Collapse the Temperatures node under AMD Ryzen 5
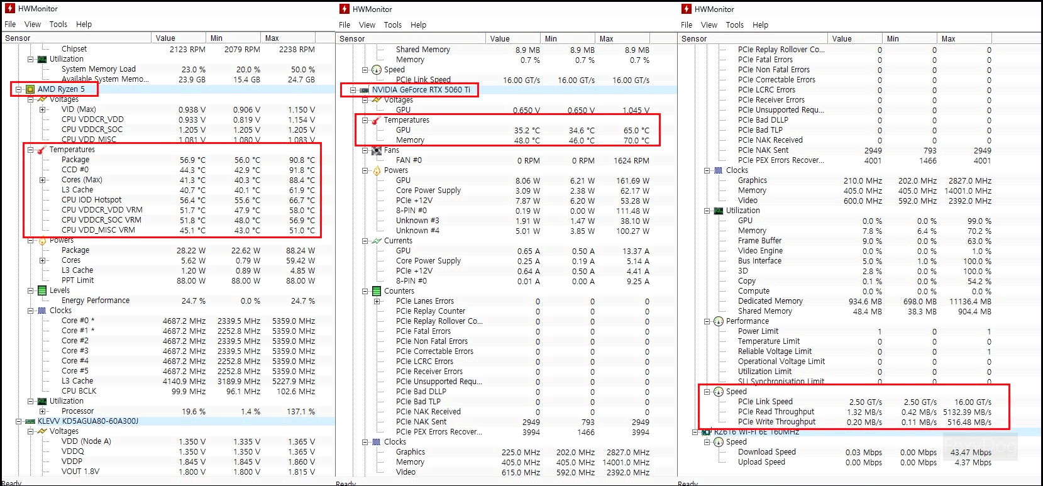Screen dimensions: 1043x486 pyautogui.click(x=30, y=150)
